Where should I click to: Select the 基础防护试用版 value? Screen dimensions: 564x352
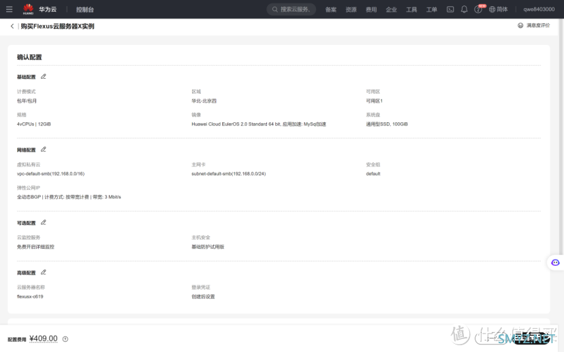208,247
